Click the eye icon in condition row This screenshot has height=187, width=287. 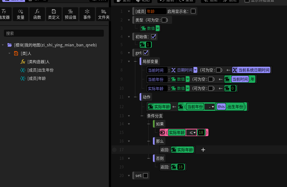[162, 133]
